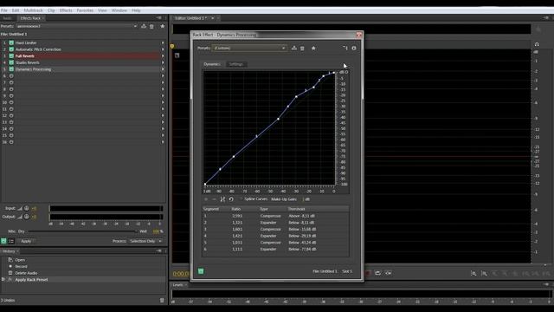554x312 pixels.
Task: Open Studio Reverb slot arrow menu
Action: (x=163, y=62)
